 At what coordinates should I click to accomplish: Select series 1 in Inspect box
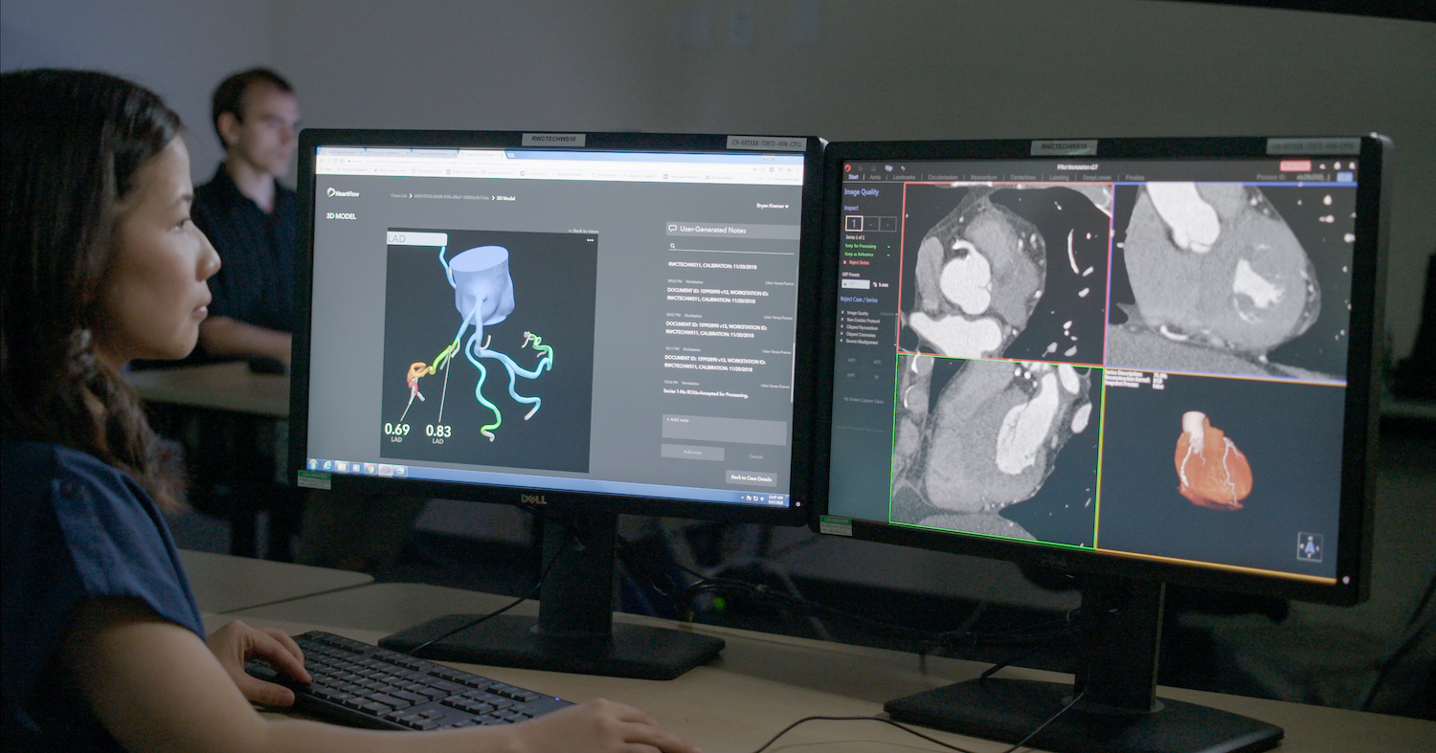(854, 224)
